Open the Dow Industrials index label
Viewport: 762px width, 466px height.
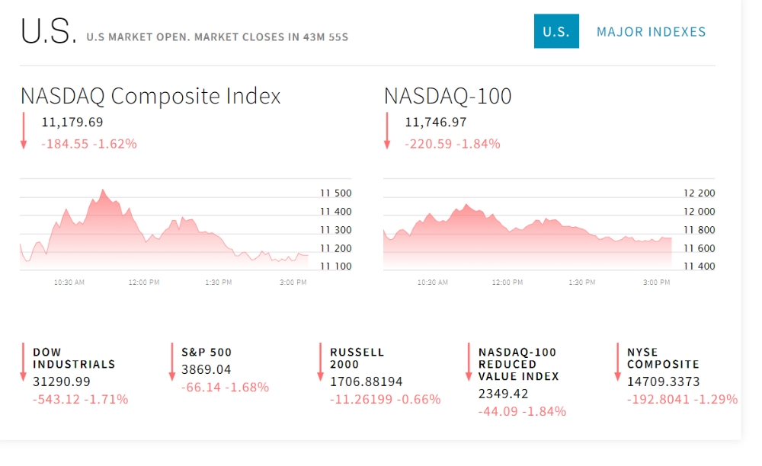[x=74, y=358]
